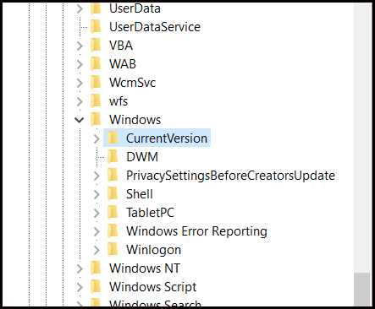Collapse the Windows registry key
Image resolution: width=375 pixels, height=309 pixels.
[80, 120]
